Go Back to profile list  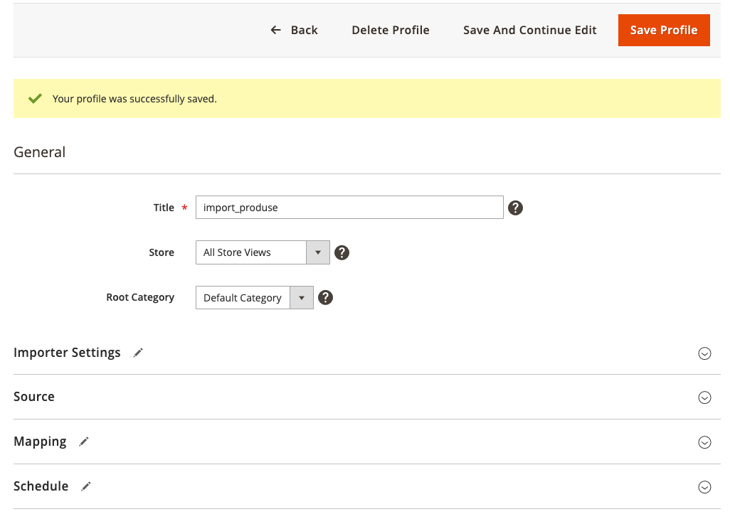(x=294, y=31)
